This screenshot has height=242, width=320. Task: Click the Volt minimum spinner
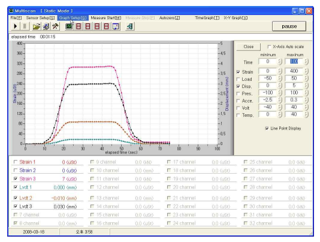[x=280, y=107]
